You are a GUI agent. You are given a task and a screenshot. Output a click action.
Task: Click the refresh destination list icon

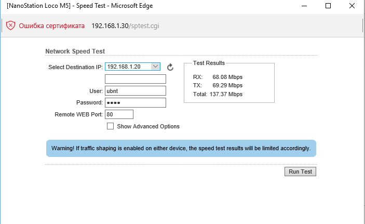[x=170, y=67]
